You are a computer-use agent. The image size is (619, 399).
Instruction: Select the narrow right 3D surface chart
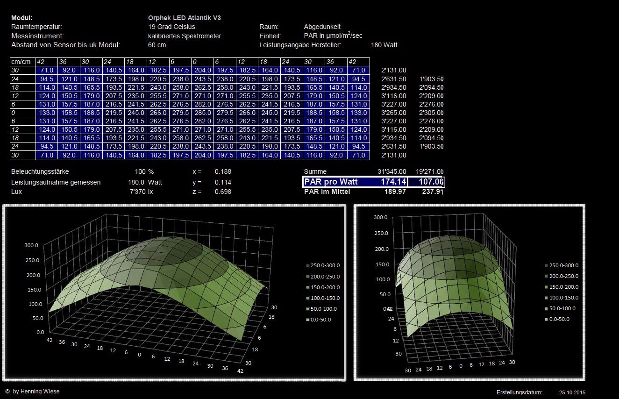point(470,292)
